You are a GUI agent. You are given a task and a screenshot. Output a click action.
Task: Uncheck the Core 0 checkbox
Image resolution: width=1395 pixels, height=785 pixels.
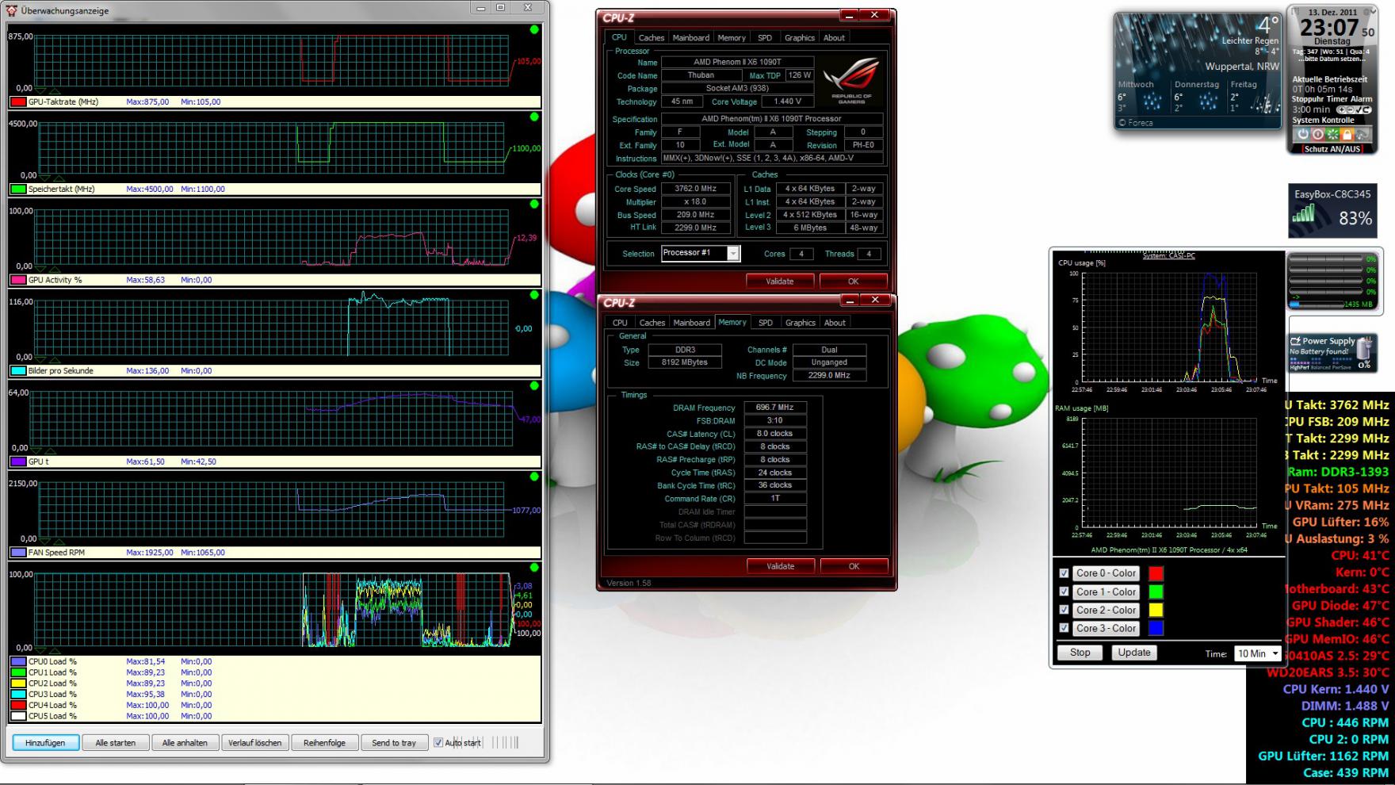[1064, 573]
